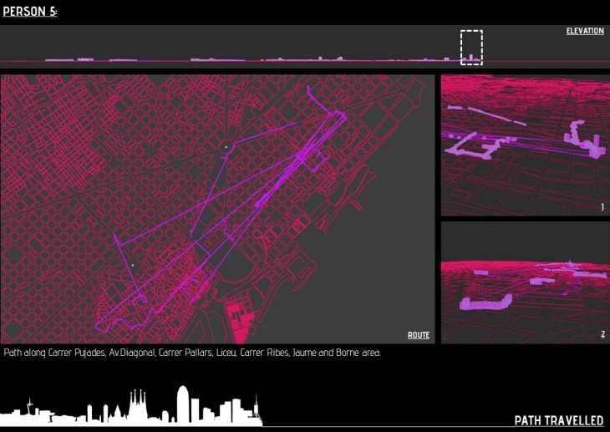Viewport: 610px width, 432px height.
Task: Click the number 2 label on second view
Action: point(602,334)
